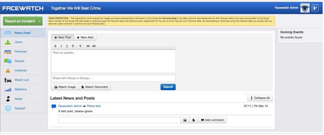
Task: Insert a bulleted list in the post
Action: [x=88, y=46]
